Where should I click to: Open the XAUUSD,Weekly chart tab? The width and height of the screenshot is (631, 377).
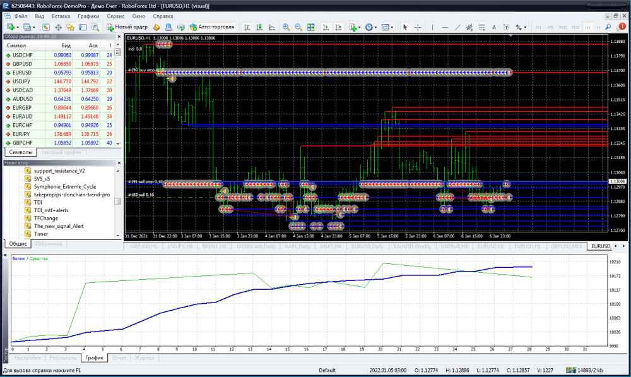pyautogui.click(x=412, y=246)
